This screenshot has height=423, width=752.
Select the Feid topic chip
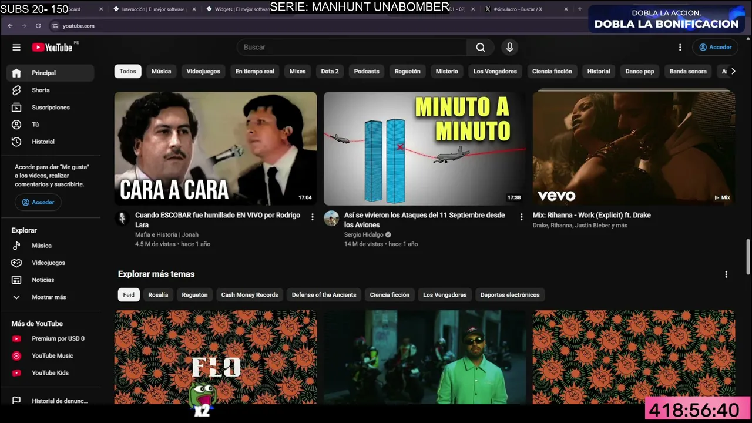129,295
